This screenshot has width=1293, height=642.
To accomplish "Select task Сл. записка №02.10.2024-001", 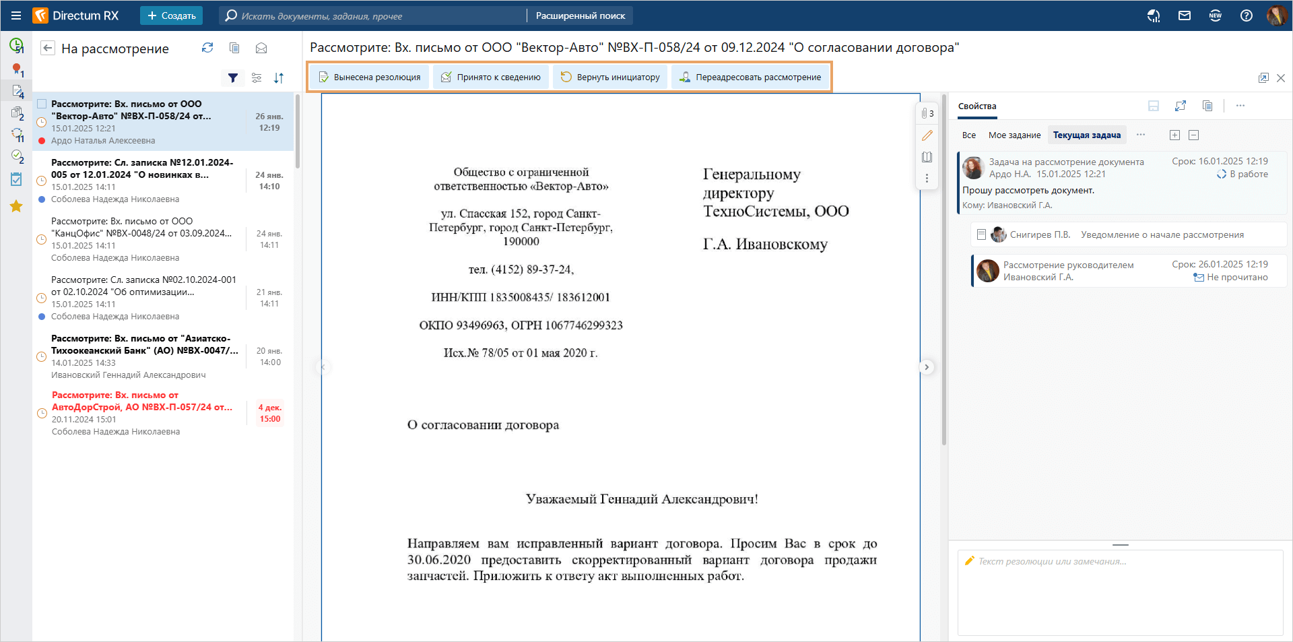I will [x=163, y=297].
